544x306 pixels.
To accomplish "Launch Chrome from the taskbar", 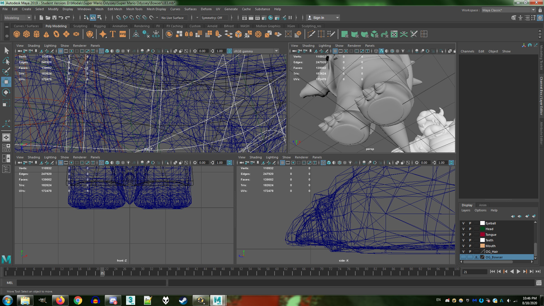I will coord(78,300).
